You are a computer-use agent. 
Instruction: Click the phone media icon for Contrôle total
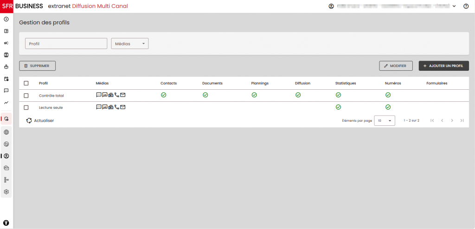(117, 95)
